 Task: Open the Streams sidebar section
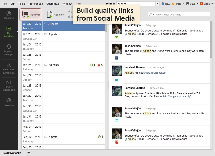(x=9, y=15)
